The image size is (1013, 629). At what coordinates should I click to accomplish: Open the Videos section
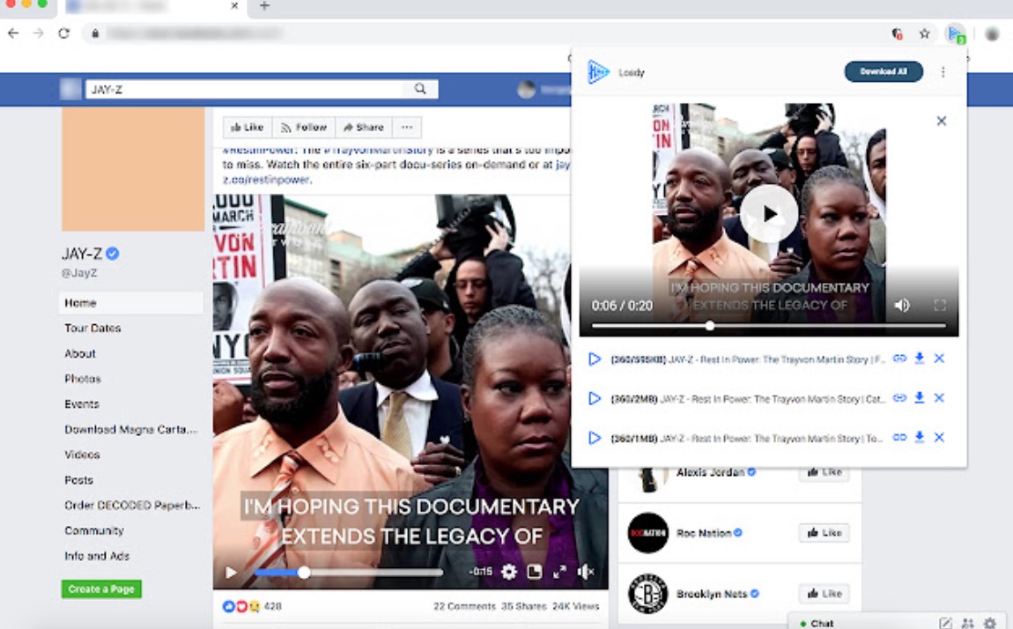coord(82,455)
